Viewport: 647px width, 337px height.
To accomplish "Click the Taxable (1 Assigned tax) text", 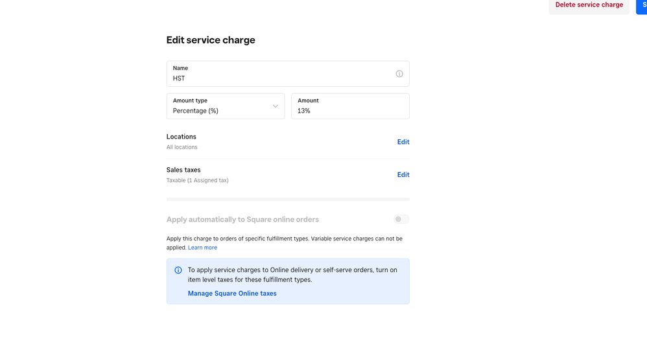I will [x=197, y=180].
